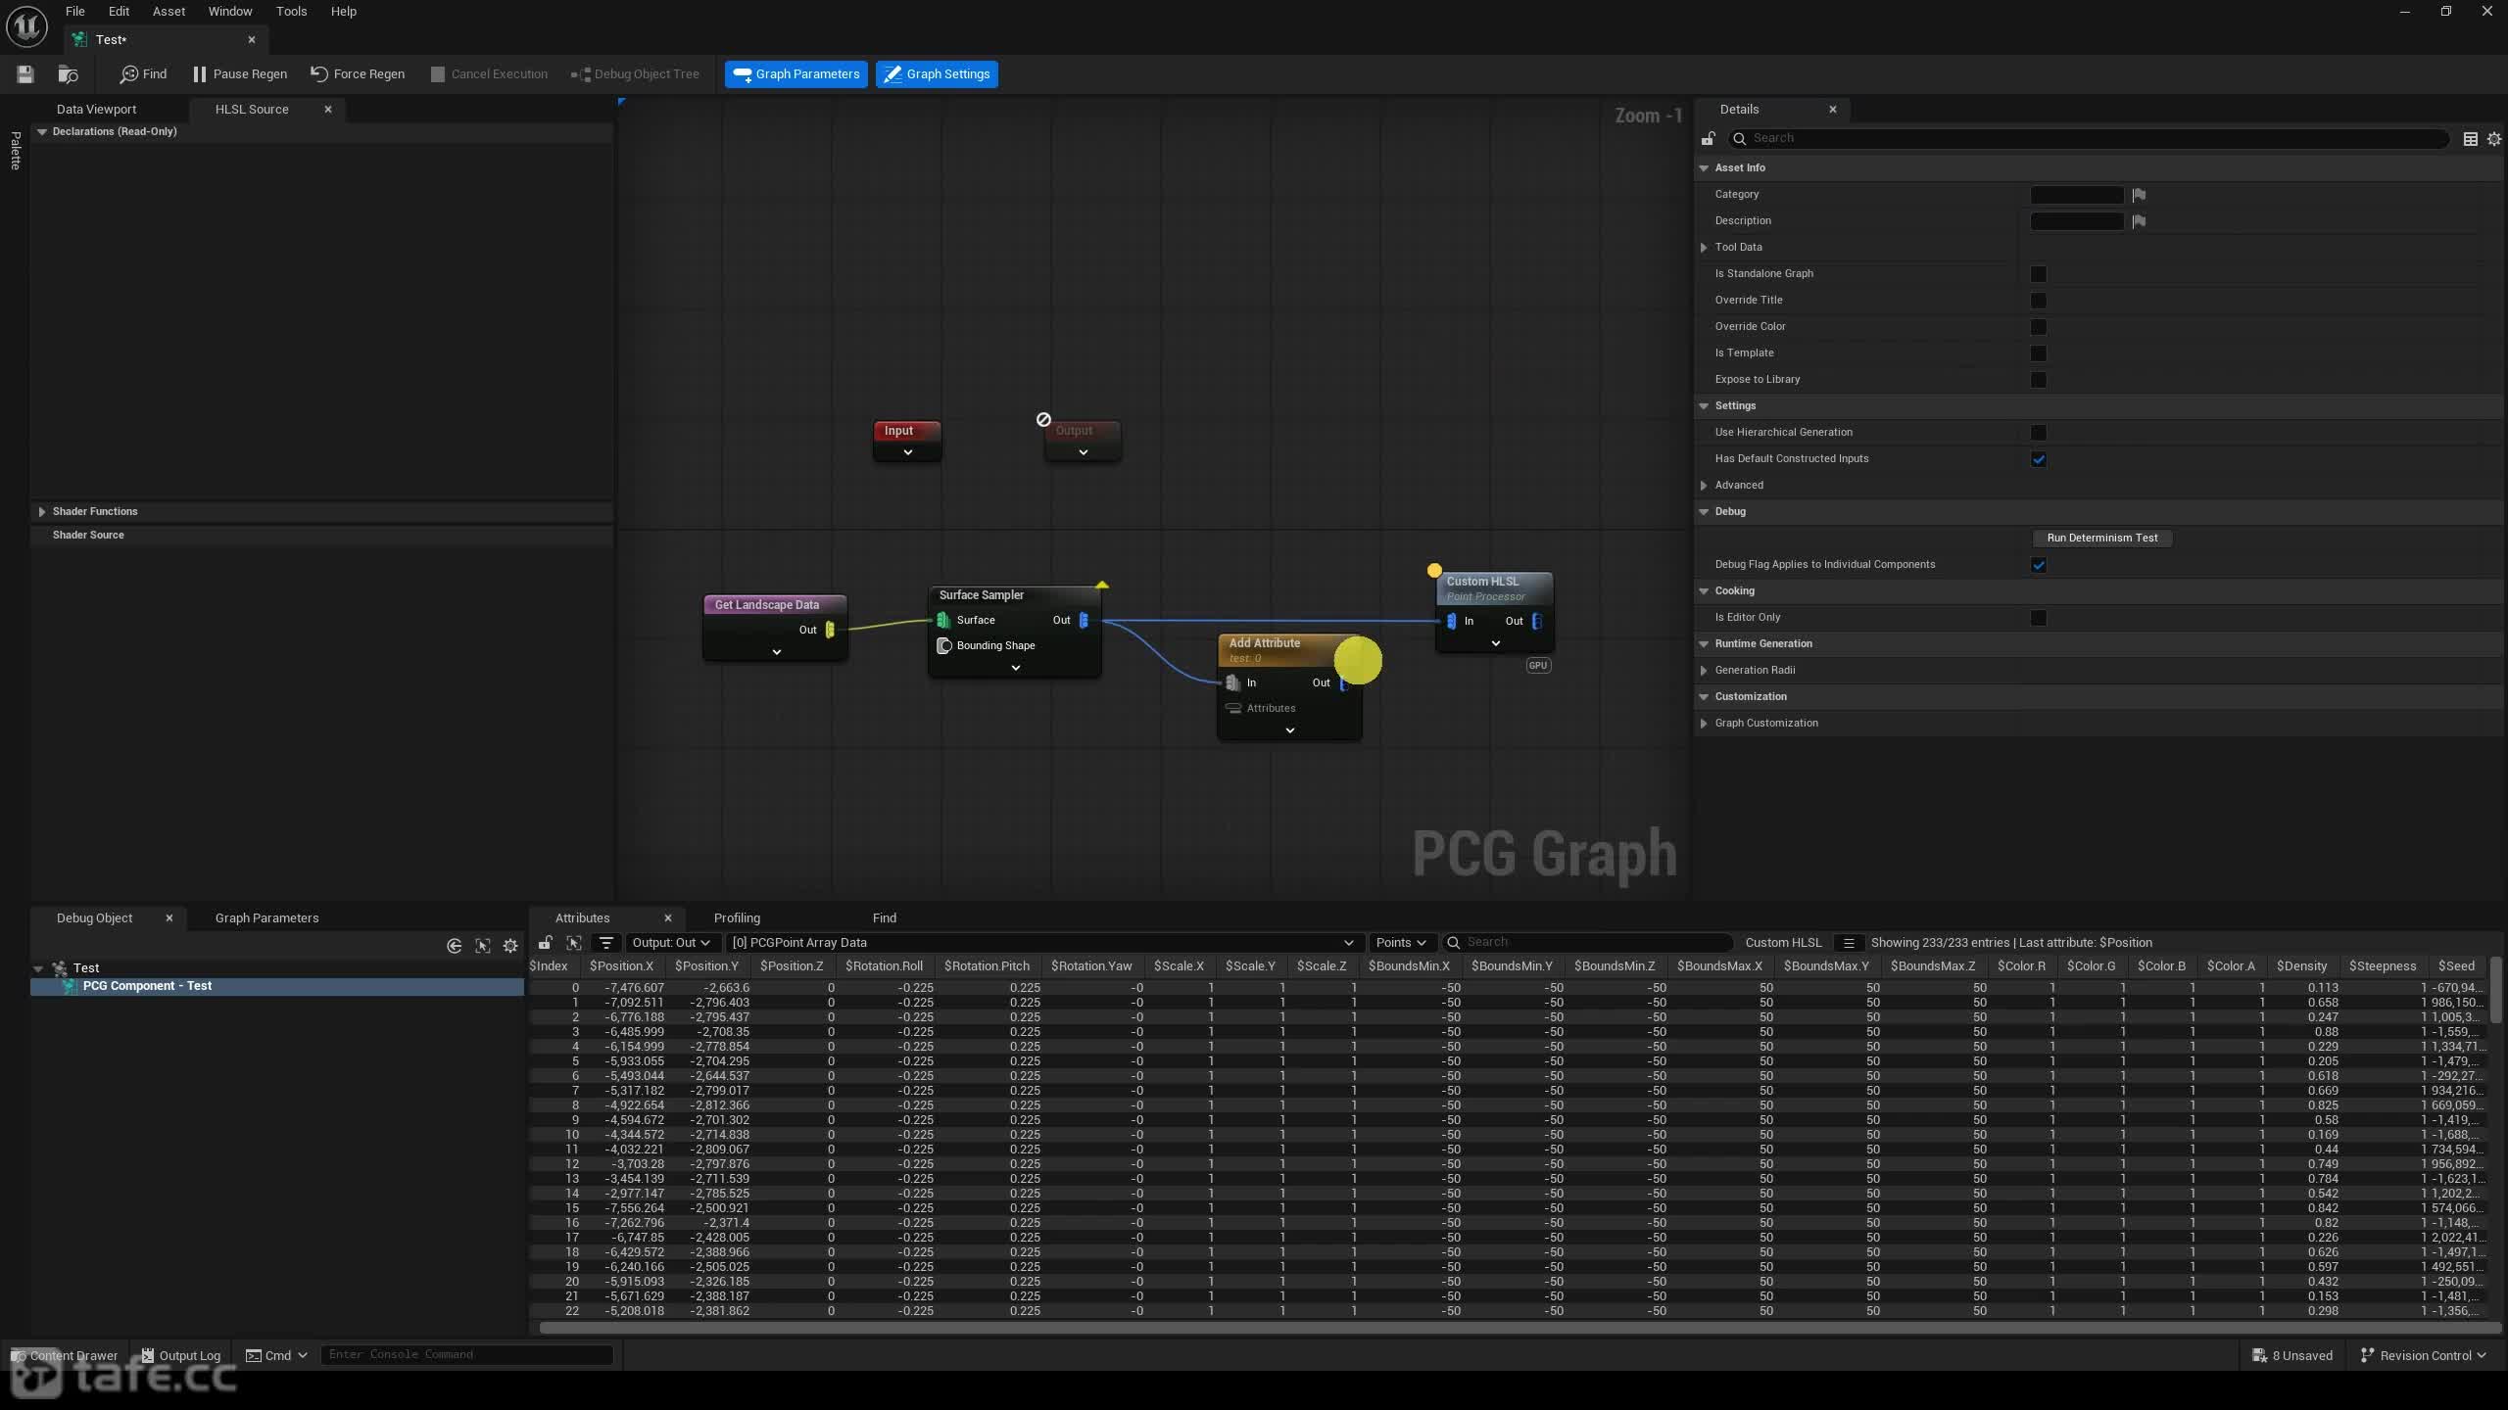
Task: Open the Output: Out dropdown
Action: click(671, 943)
